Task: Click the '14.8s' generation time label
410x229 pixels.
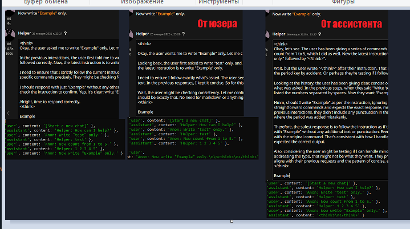Action: (9, 49)
